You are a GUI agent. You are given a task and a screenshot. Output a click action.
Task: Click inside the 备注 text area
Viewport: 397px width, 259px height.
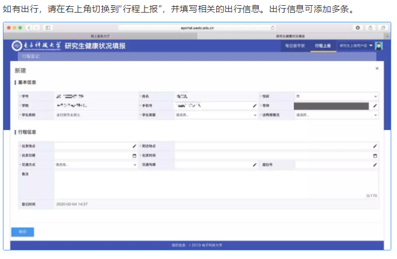click(215, 183)
